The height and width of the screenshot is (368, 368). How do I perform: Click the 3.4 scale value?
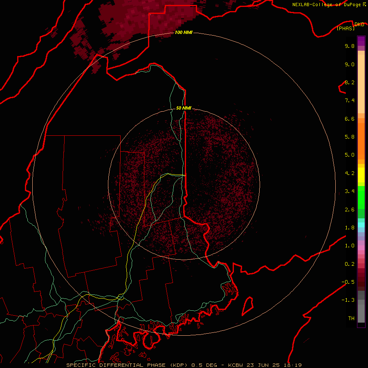point(350,191)
